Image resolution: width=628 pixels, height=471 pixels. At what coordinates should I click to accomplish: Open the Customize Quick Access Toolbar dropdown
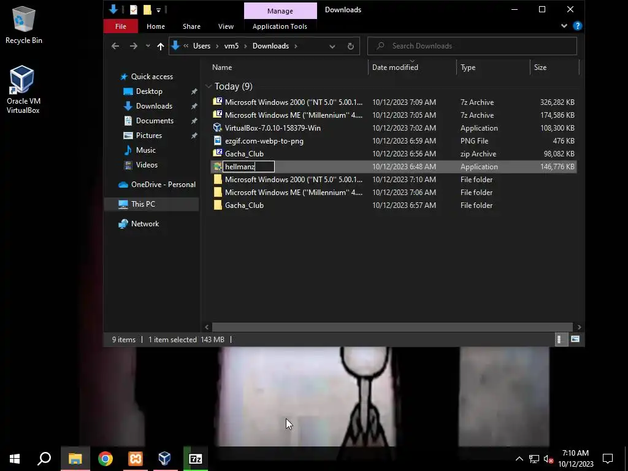pos(159,10)
